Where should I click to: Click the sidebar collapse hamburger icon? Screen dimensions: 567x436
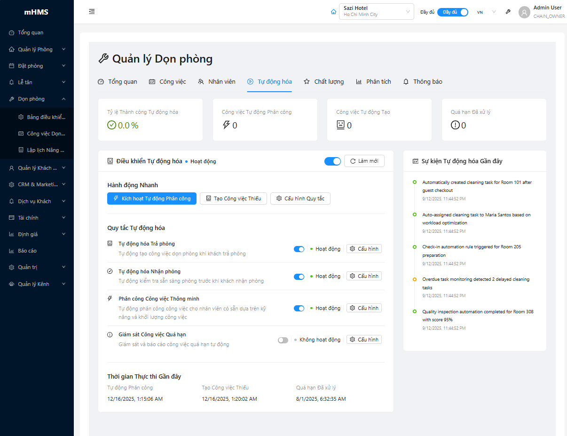coord(92,12)
